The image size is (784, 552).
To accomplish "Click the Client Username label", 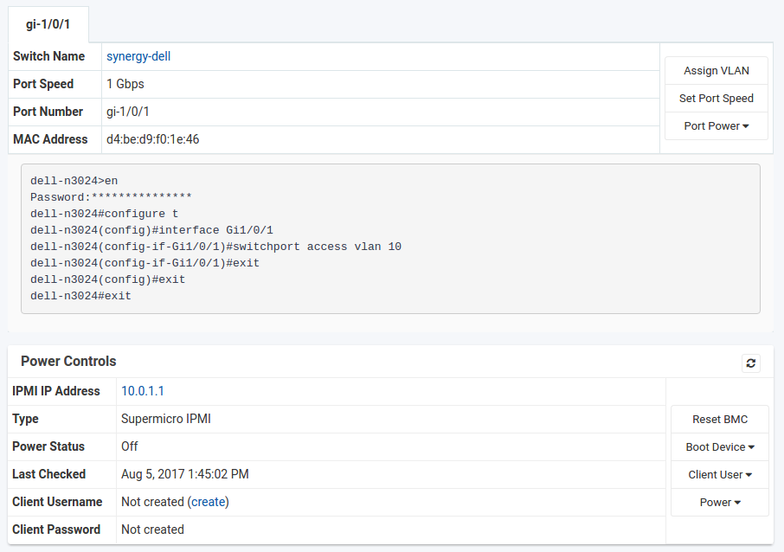I will point(57,502).
